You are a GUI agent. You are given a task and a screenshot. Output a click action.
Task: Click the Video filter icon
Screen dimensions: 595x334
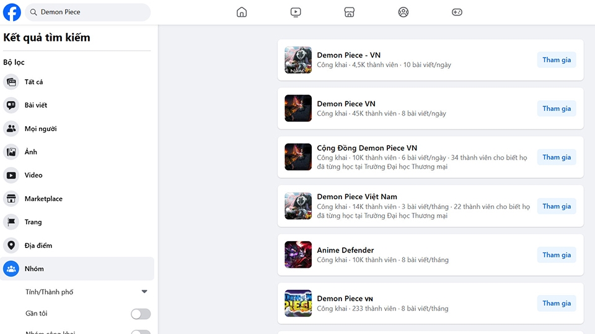(x=11, y=175)
